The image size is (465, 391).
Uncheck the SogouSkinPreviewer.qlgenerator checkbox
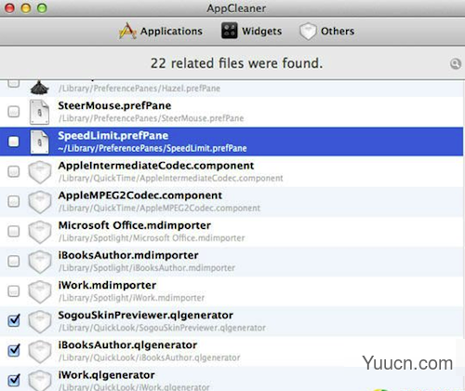pyautogui.click(x=14, y=320)
